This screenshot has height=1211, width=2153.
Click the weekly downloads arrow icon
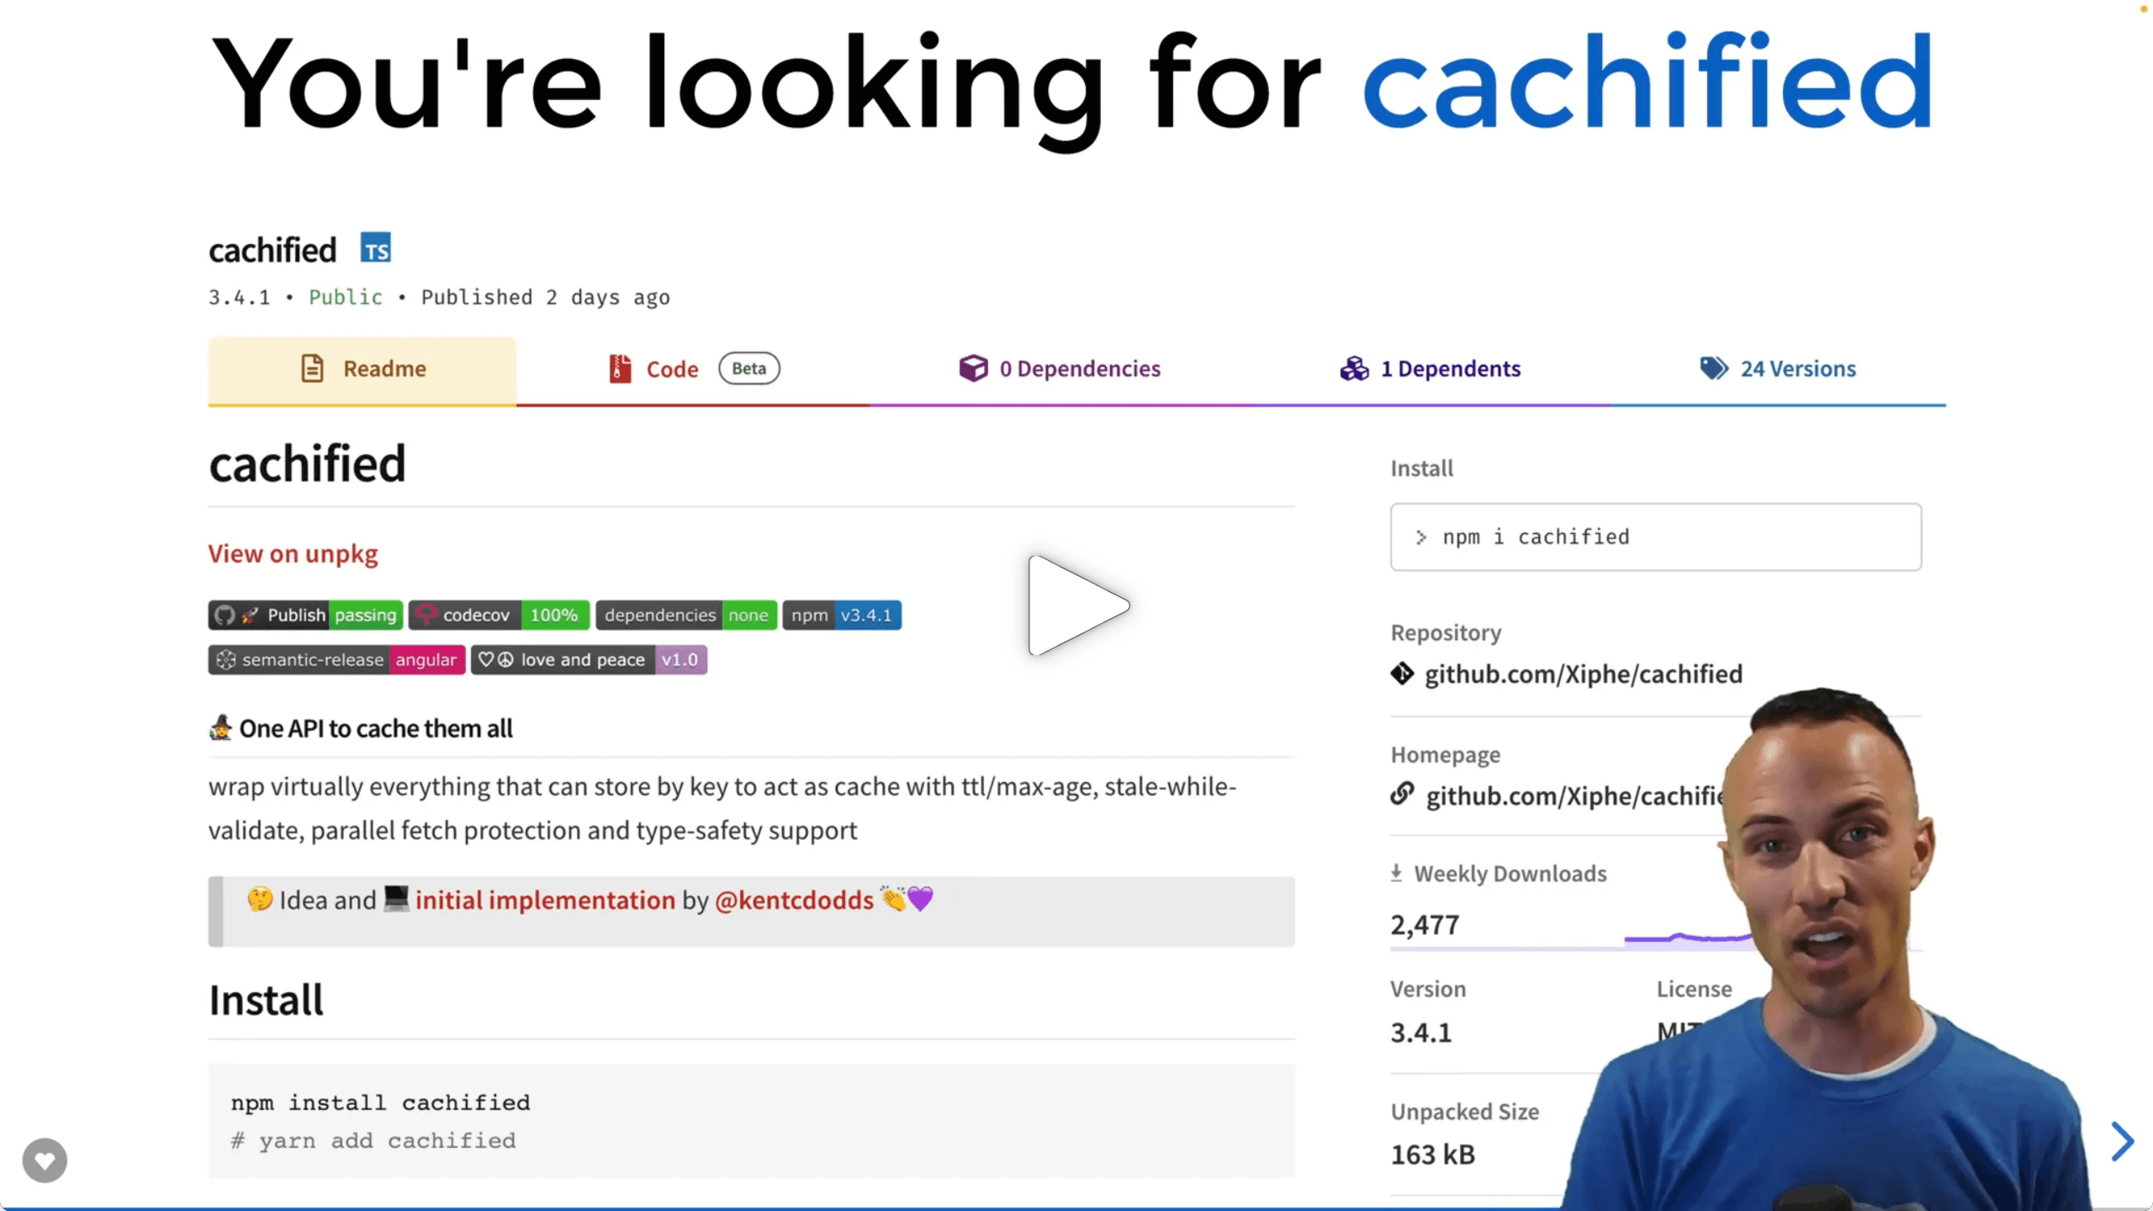tap(1396, 873)
